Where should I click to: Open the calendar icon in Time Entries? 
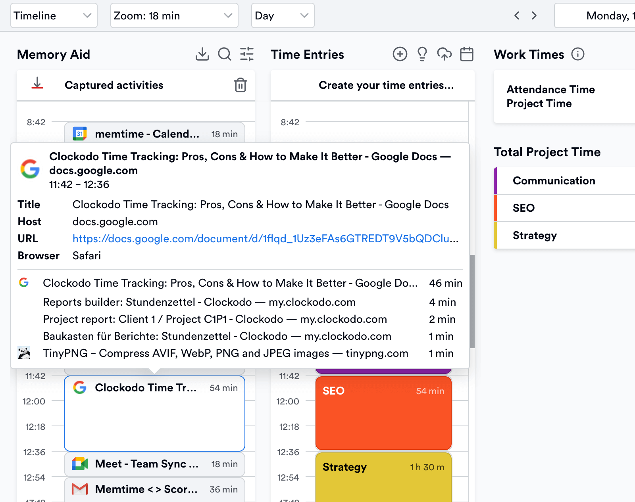(x=467, y=54)
